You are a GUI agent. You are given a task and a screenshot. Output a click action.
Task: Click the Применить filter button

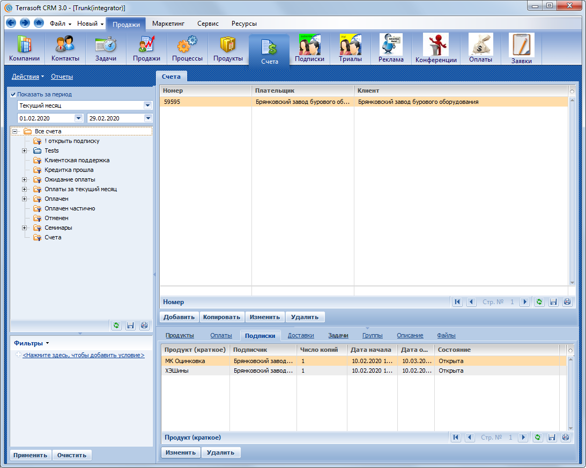point(30,455)
